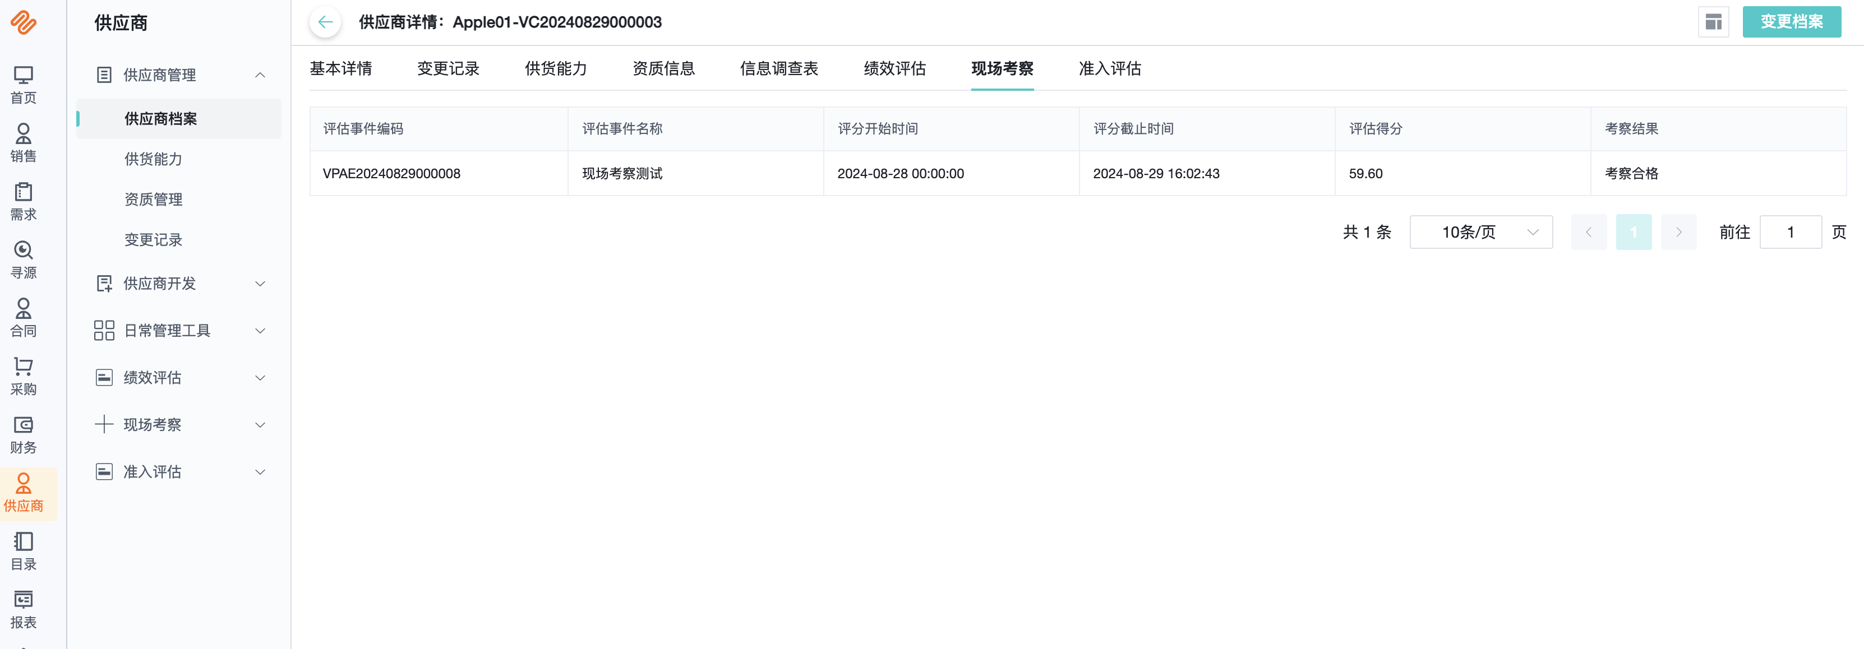Screen dimensions: 1864x649
Task: Go to the previous page arrow
Action: click(x=1588, y=232)
